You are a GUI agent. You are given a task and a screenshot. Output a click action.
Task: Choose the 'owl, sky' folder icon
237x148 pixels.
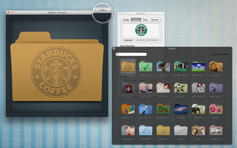(163, 66)
